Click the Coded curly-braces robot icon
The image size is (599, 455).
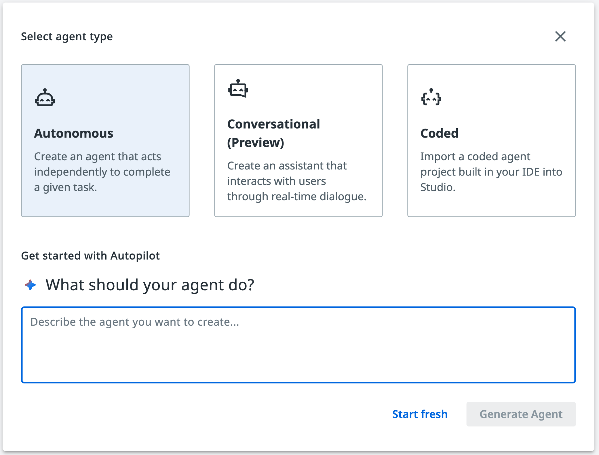point(431,97)
